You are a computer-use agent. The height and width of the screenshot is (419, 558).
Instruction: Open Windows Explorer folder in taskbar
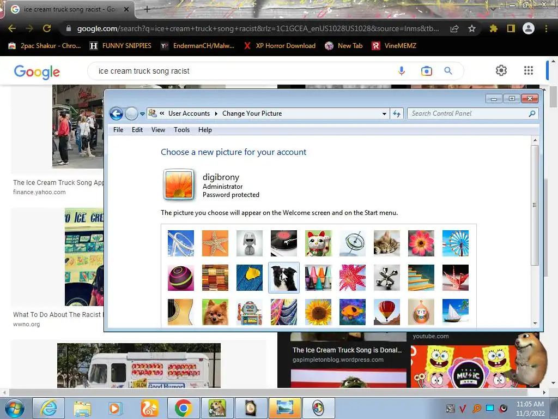[83, 408]
